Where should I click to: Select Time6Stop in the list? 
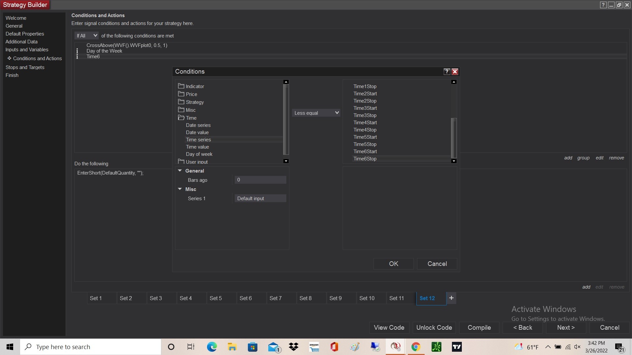click(365, 159)
